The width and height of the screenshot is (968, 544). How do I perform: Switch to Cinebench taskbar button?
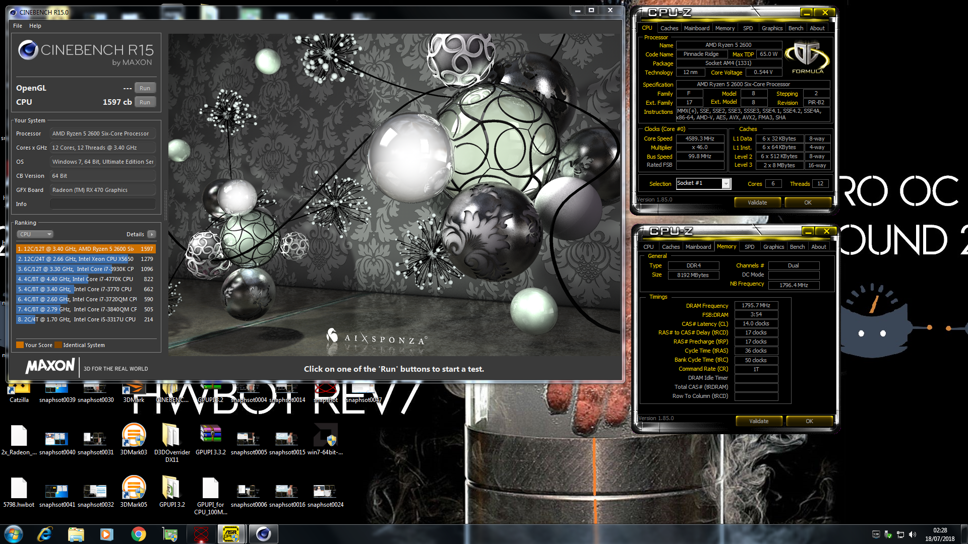tap(263, 534)
